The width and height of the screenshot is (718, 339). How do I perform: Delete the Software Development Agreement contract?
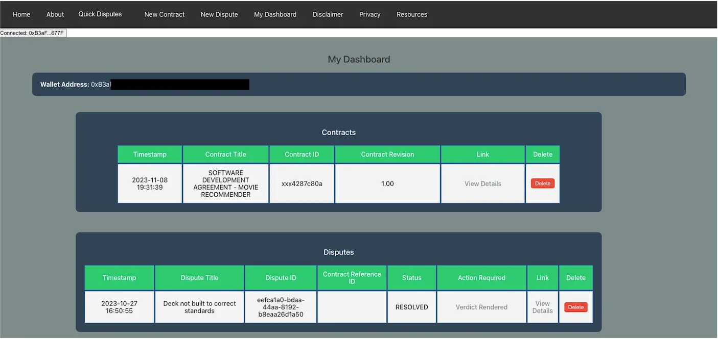[x=542, y=183]
